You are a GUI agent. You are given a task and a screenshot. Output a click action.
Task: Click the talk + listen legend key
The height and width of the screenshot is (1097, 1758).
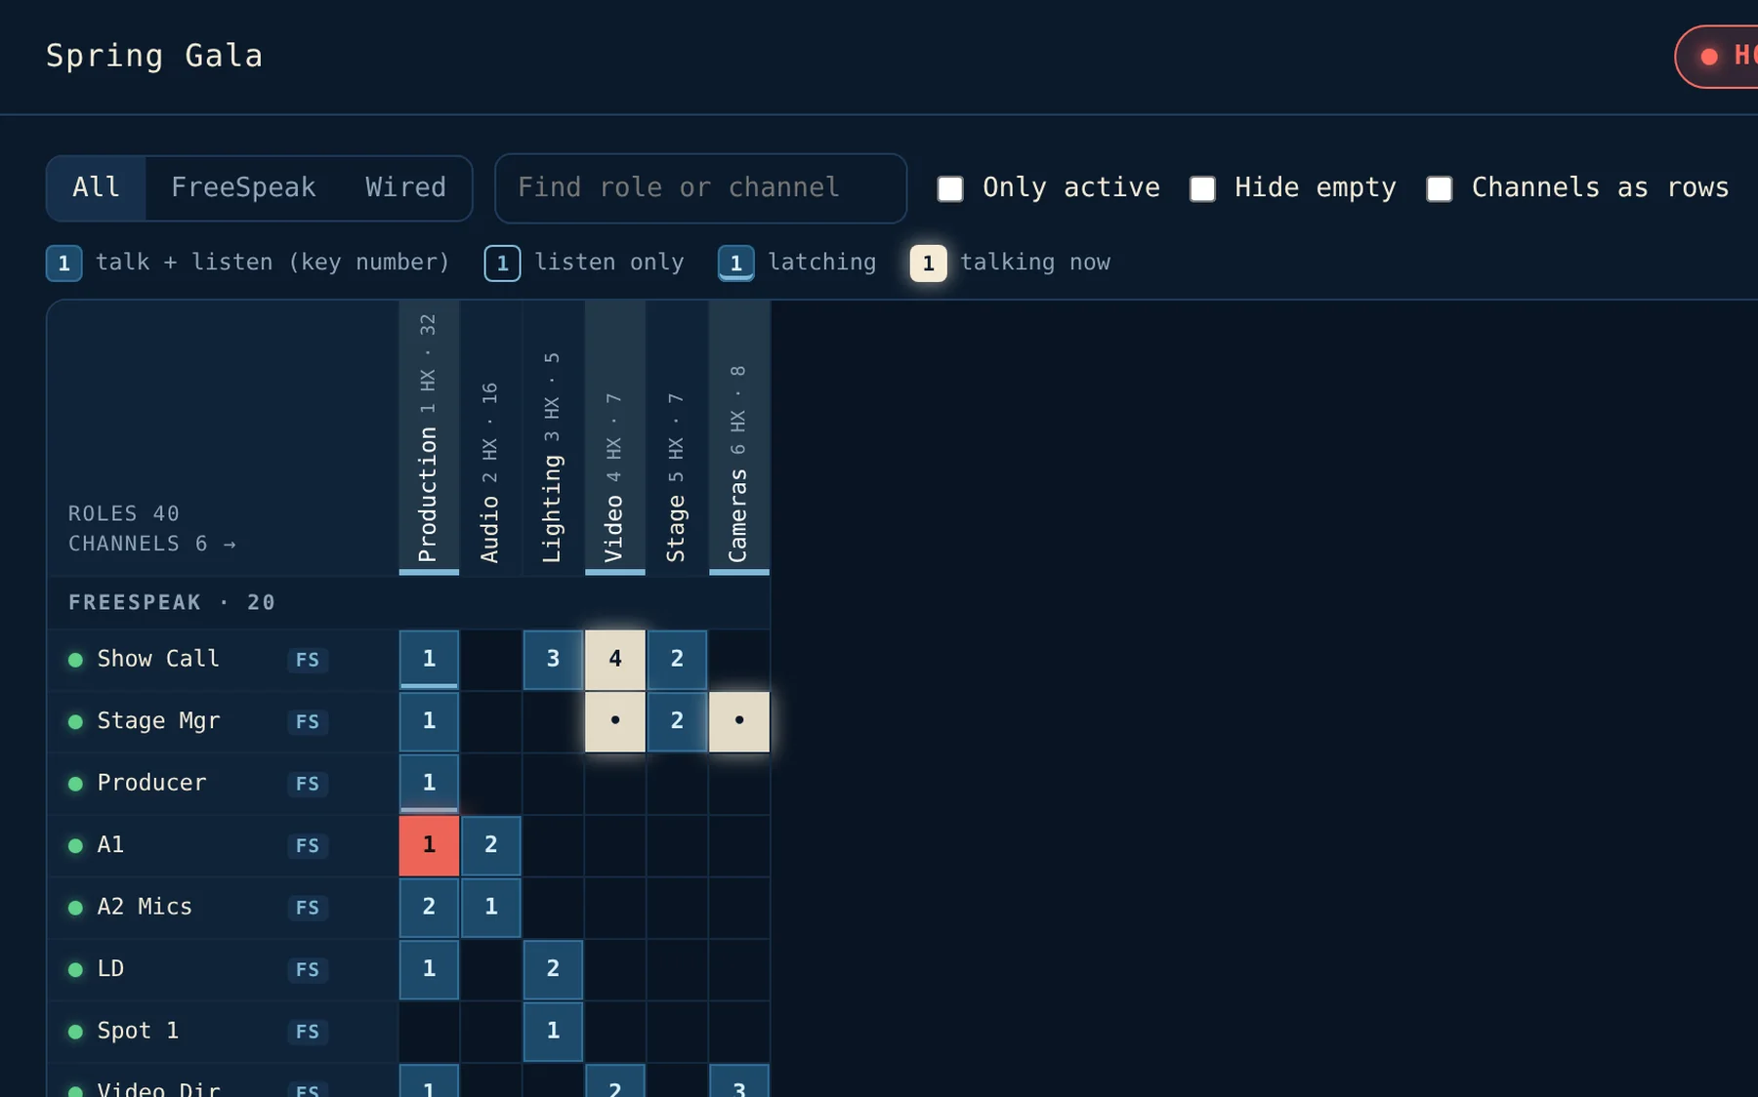(x=64, y=264)
